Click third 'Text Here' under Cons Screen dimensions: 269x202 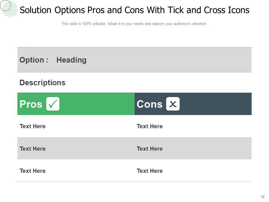pos(150,171)
